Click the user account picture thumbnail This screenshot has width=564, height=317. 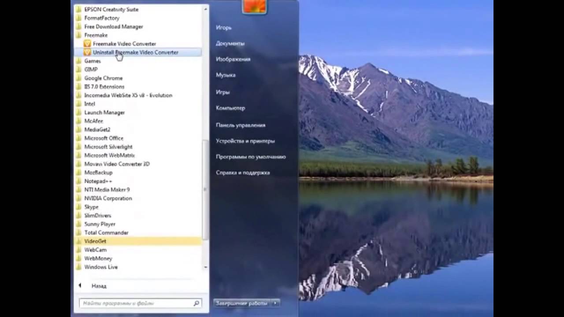254,6
